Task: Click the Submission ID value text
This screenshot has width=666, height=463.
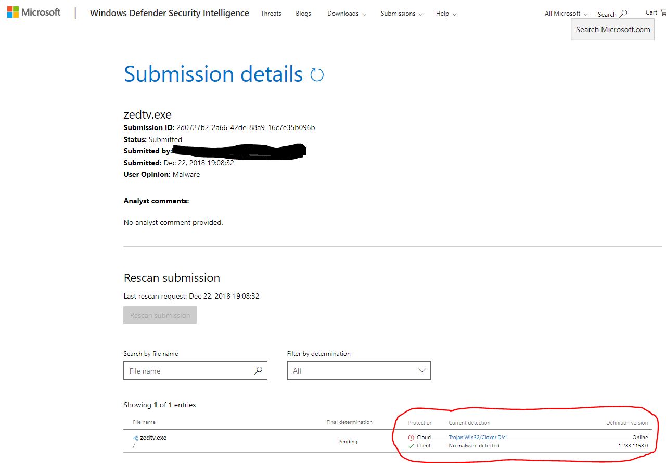Action: pos(246,127)
